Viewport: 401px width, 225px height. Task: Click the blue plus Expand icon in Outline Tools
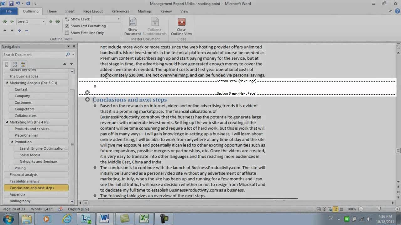tap(19, 30)
